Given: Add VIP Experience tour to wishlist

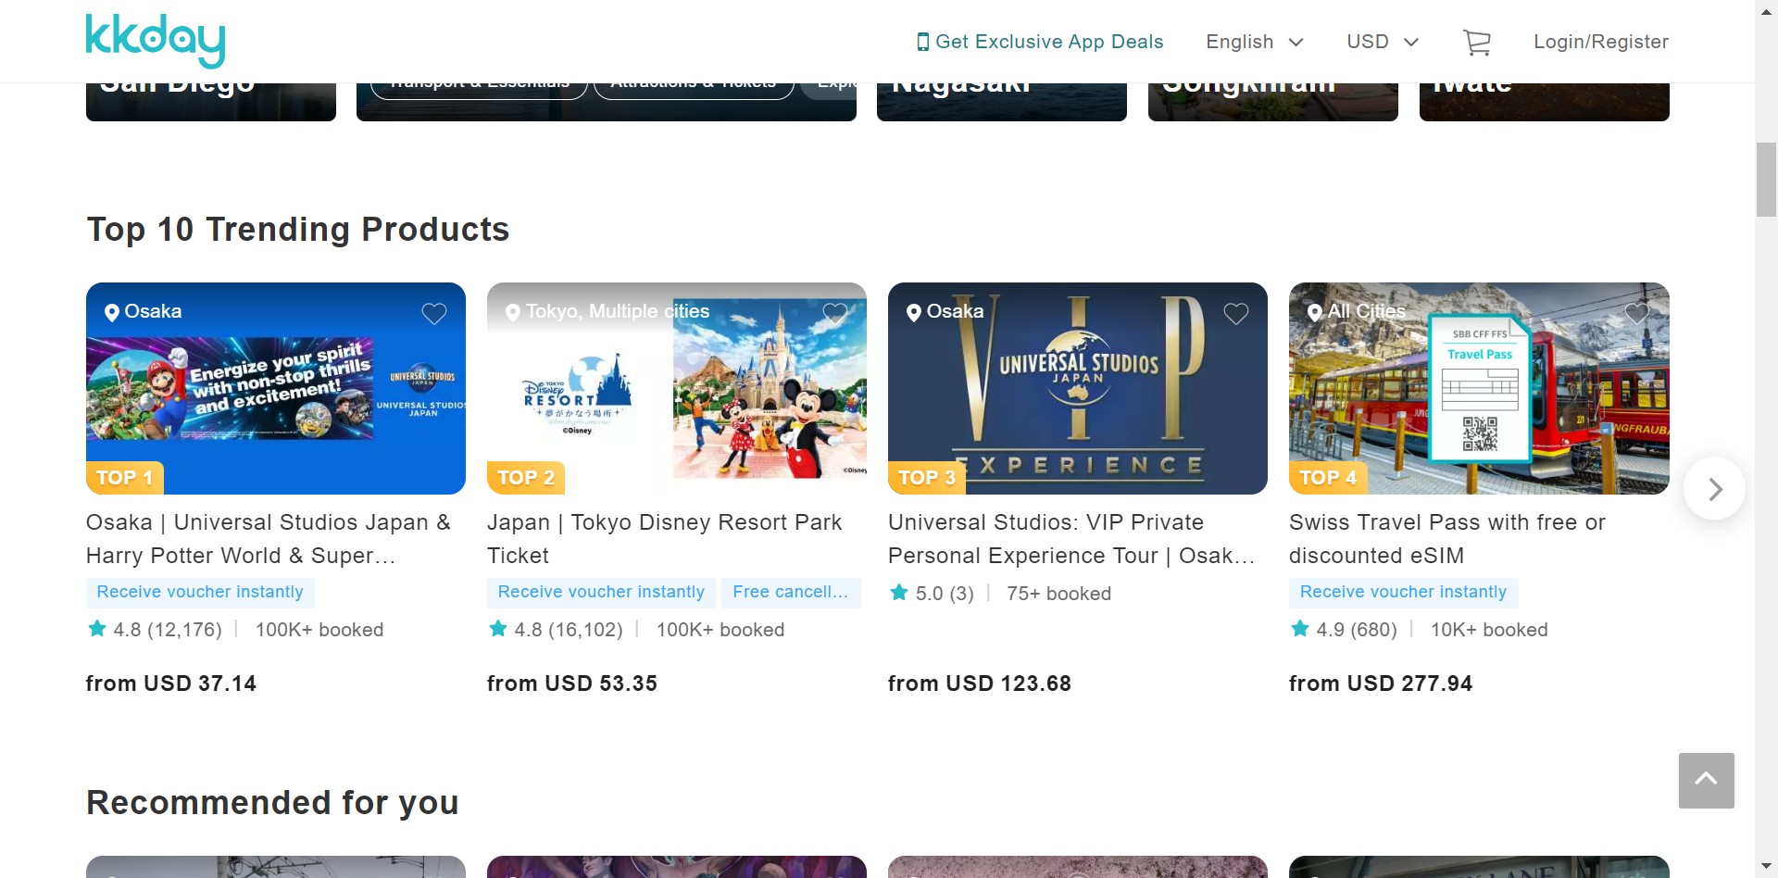Looking at the screenshot, I should (1236, 314).
